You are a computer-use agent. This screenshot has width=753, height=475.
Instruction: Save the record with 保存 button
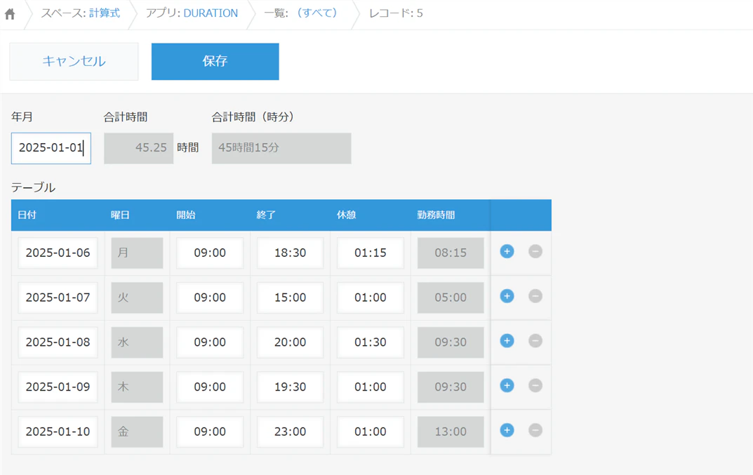pos(215,62)
